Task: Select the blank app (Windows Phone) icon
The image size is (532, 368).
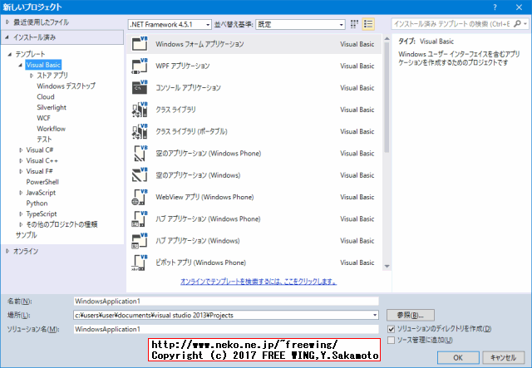Action: pyautogui.click(x=140, y=154)
